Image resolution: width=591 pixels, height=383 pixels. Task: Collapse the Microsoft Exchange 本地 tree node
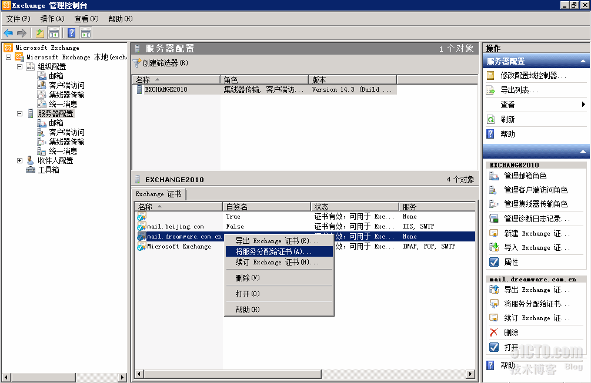pyautogui.click(x=8, y=57)
